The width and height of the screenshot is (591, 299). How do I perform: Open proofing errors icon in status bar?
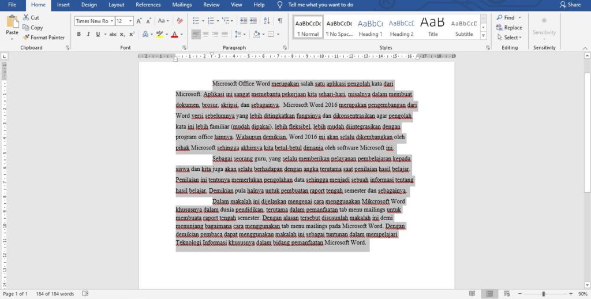point(85,294)
